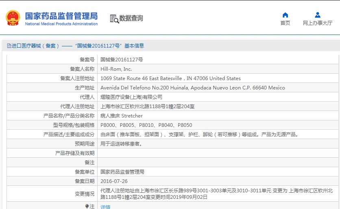Click the 备注 row label

click(89, 162)
